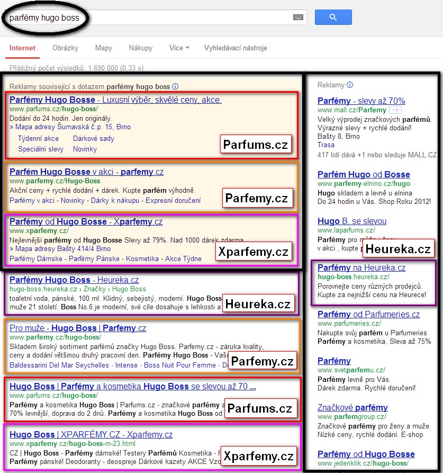Open side ad Parfémy od Parfumeries.cz
443x473 pixels.
368,314
